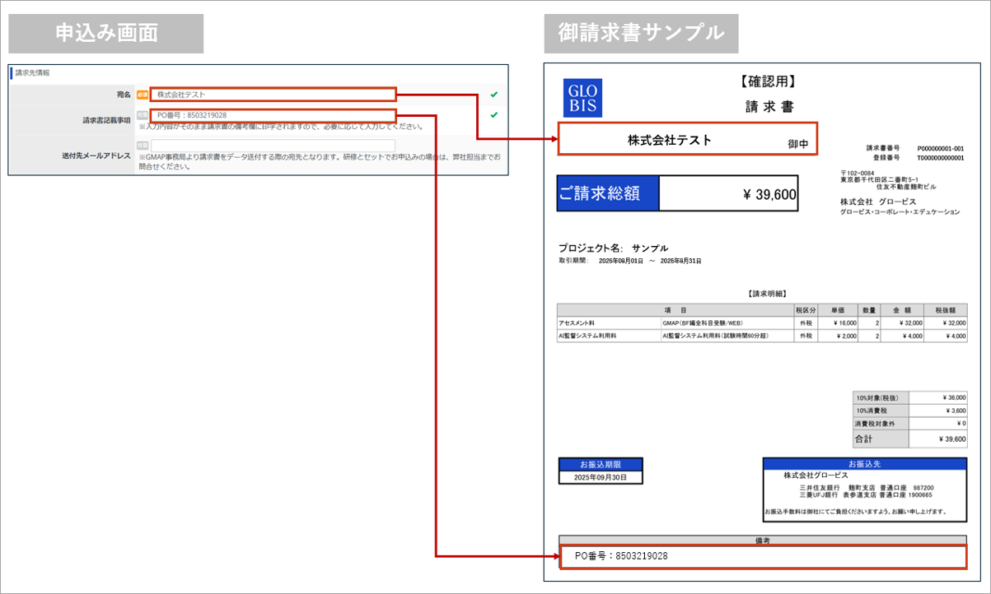Click the 税区分 column header
Image resolution: width=991 pixels, height=594 pixels.
806,310
